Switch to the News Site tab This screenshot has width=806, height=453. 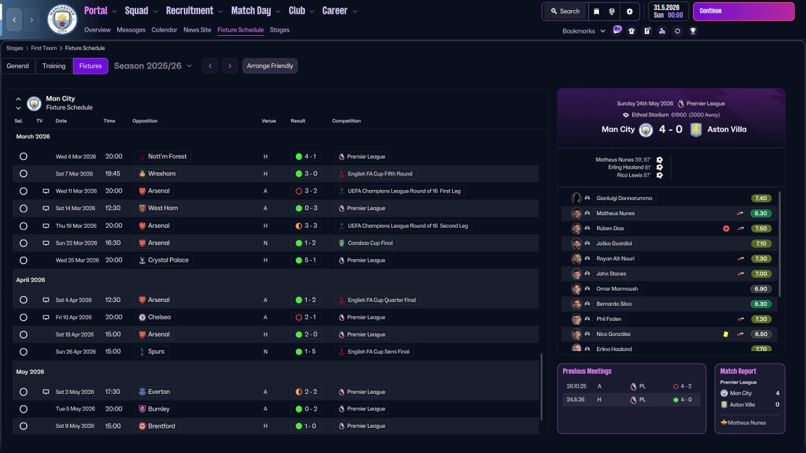coord(197,30)
